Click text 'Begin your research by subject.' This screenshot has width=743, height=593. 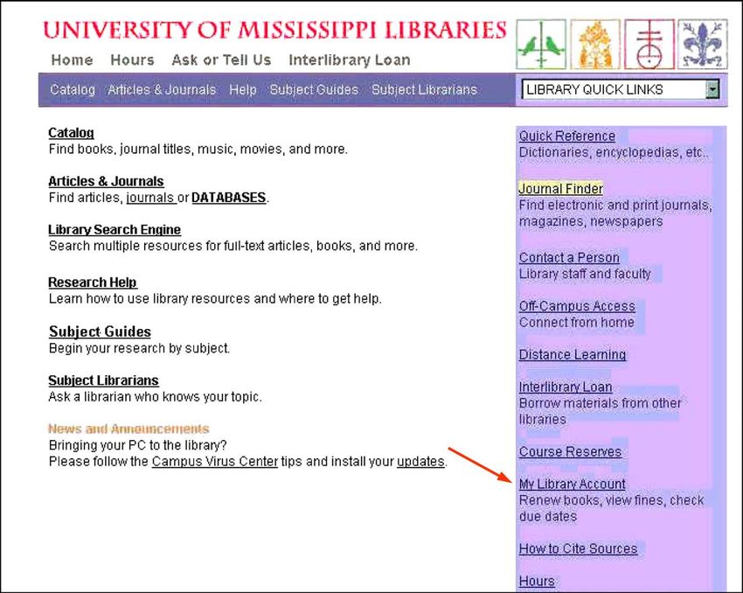click(x=139, y=348)
